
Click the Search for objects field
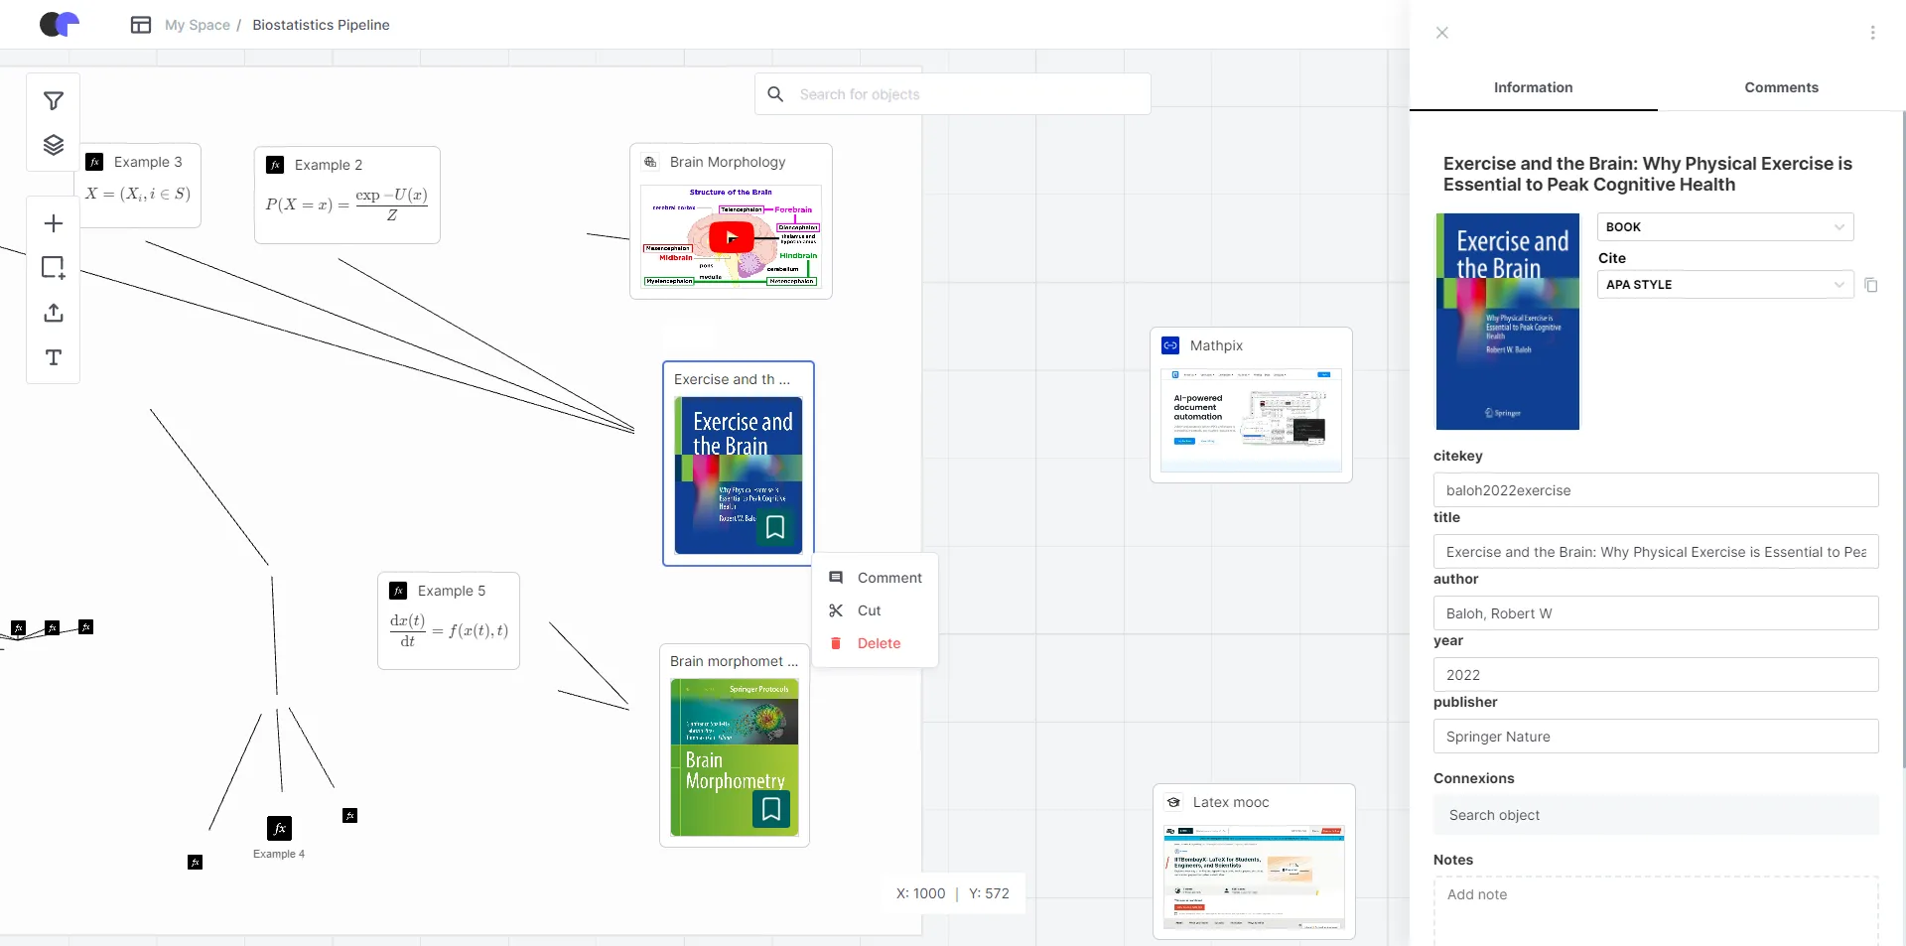pos(953,94)
